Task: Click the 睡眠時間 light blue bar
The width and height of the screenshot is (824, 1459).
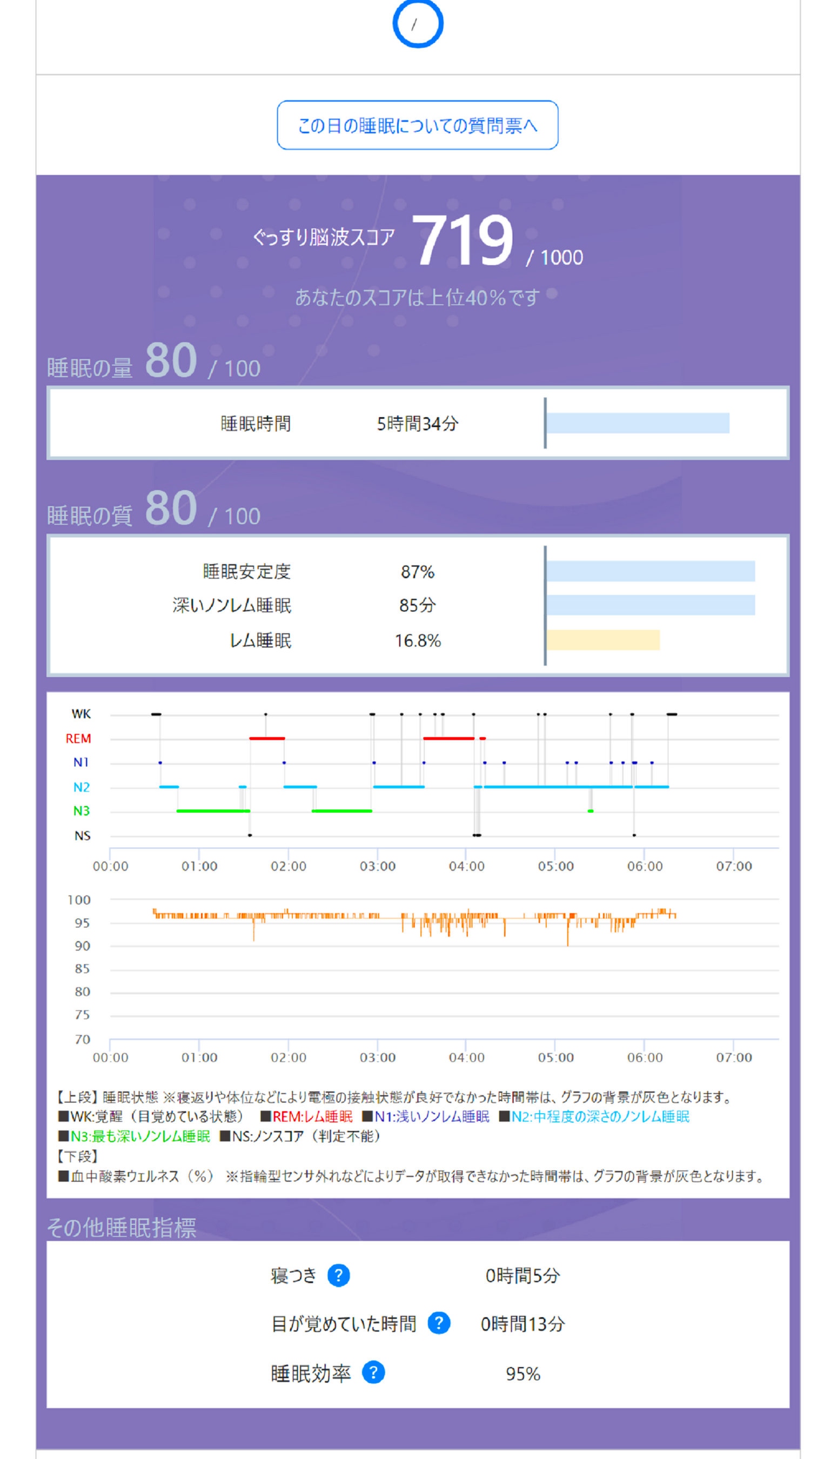Action: (638, 423)
